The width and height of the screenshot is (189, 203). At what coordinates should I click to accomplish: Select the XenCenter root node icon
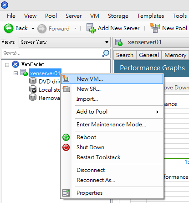pyautogui.click(x=15, y=64)
